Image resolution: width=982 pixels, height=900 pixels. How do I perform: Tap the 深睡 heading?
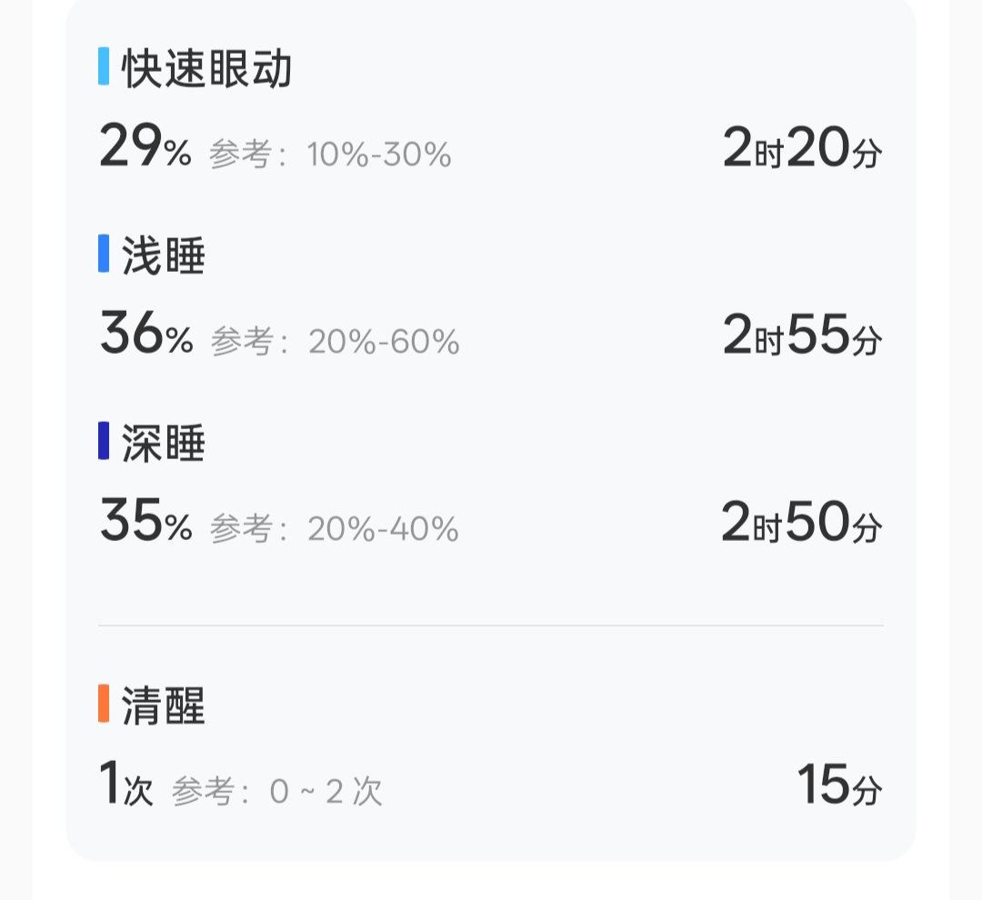tap(164, 443)
